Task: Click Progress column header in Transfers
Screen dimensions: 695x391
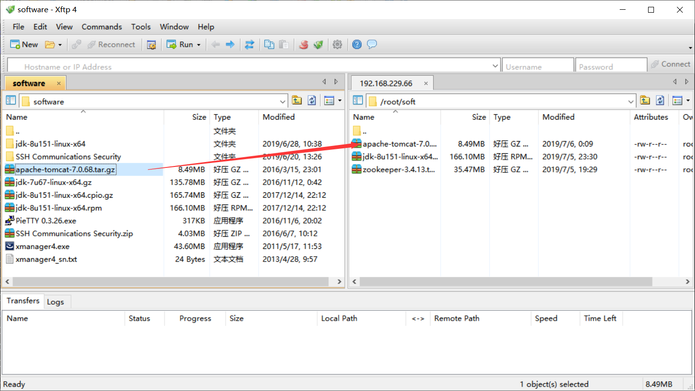Action: 195,318
